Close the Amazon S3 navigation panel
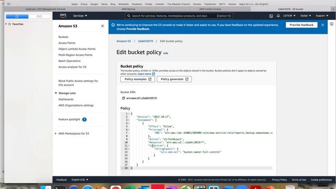Image resolution: width=336 pixels, height=189 pixels. 102,26
